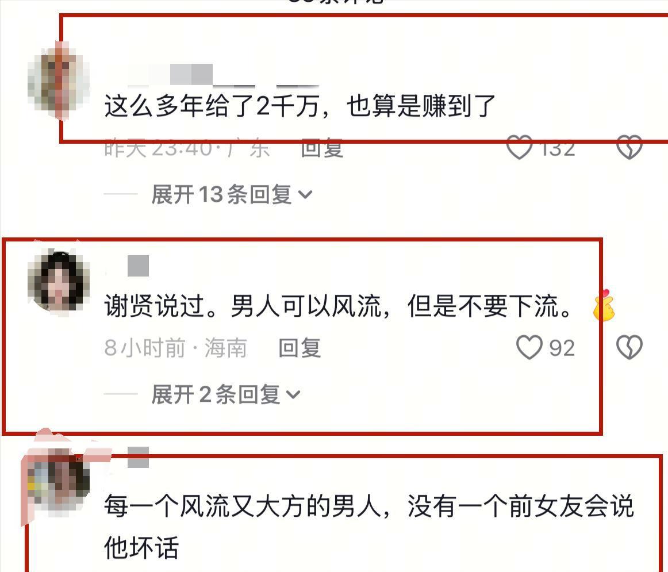Expand 展开2条回复 replies
Image resolution: width=668 pixels, height=572 pixels.
[x=226, y=394]
